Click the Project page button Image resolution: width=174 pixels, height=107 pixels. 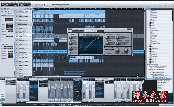point(169,5)
